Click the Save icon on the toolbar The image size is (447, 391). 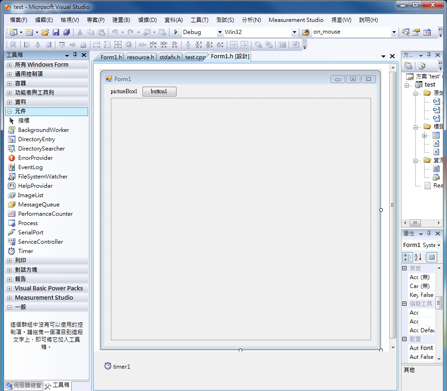[x=56, y=32]
